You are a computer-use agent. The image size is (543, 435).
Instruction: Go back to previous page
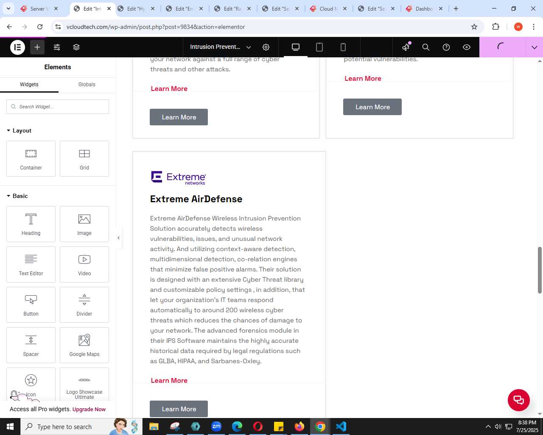pos(9,27)
